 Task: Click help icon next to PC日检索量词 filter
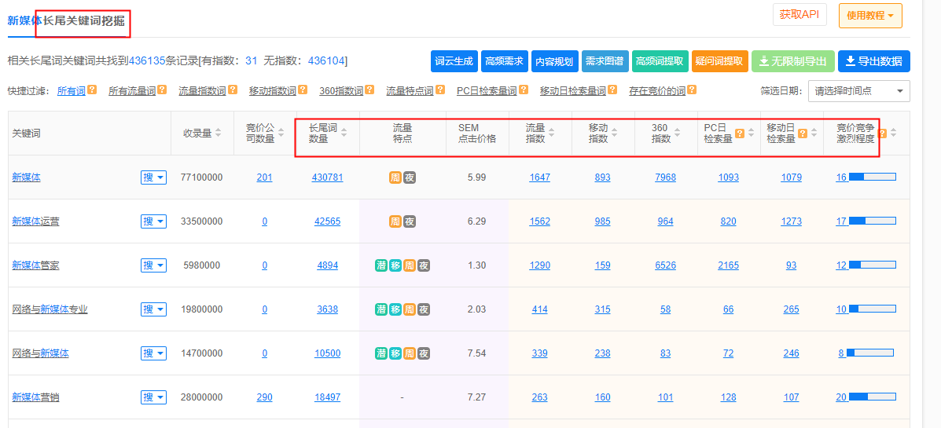524,90
